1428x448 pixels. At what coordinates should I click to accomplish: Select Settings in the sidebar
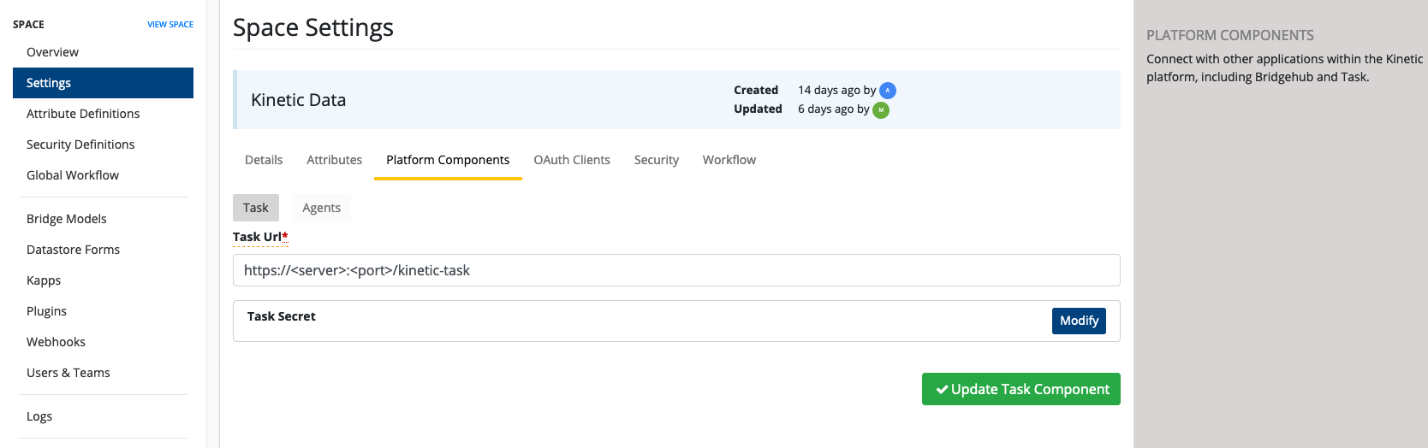click(103, 83)
